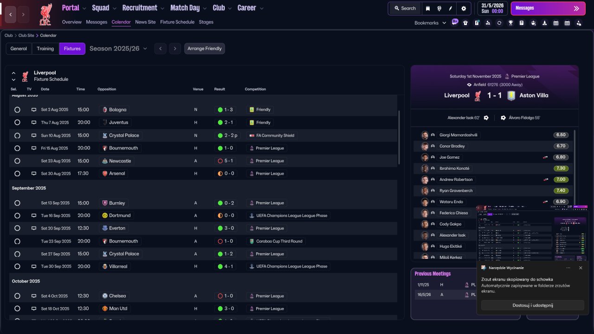Open the Snipping Tool screenshot thumbnail preview
The width and height of the screenshot is (594, 334).
coord(532,233)
